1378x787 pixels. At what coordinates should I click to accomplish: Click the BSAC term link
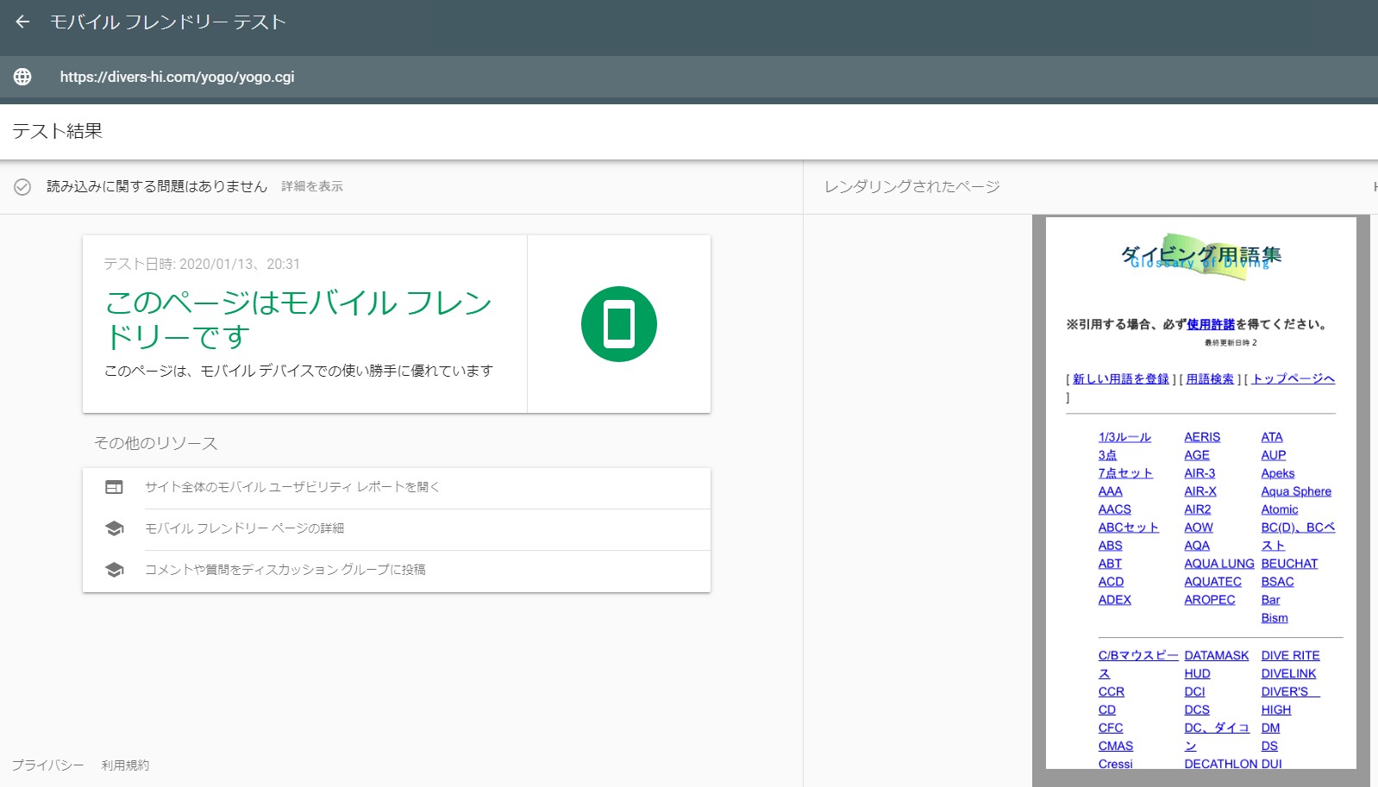[x=1277, y=582]
